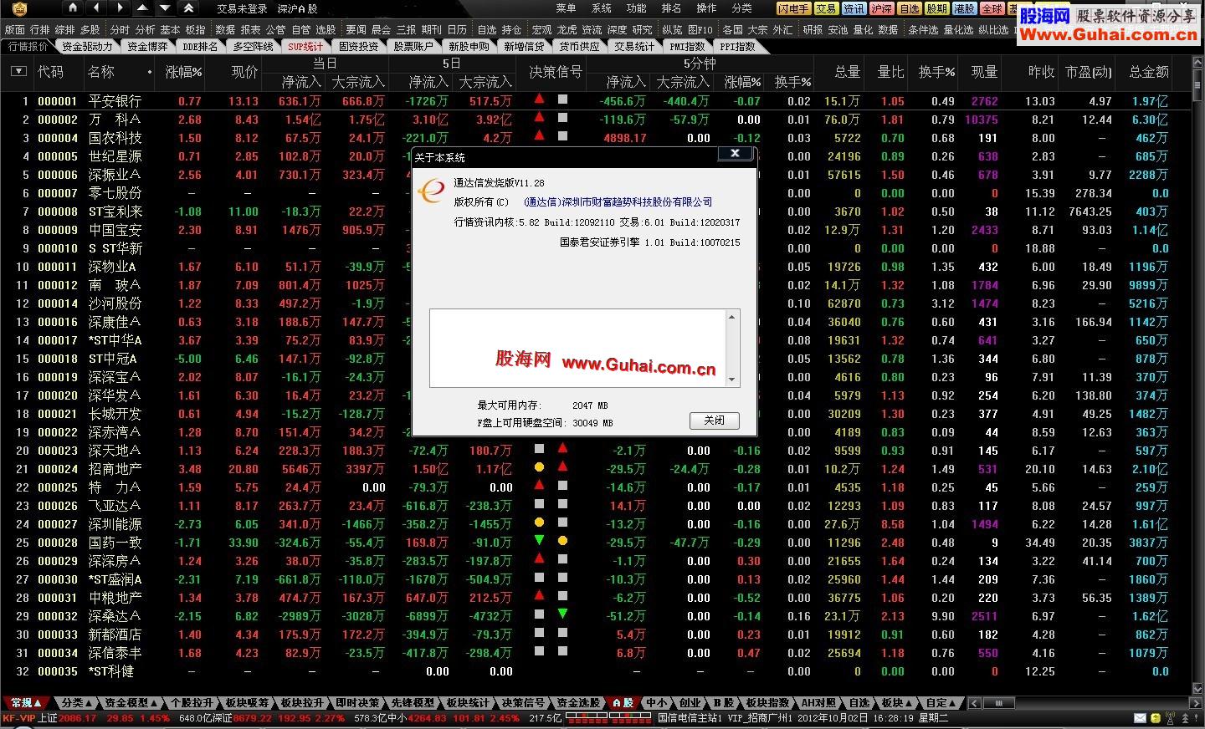Click the blue 港股 button

tap(964, 8)
